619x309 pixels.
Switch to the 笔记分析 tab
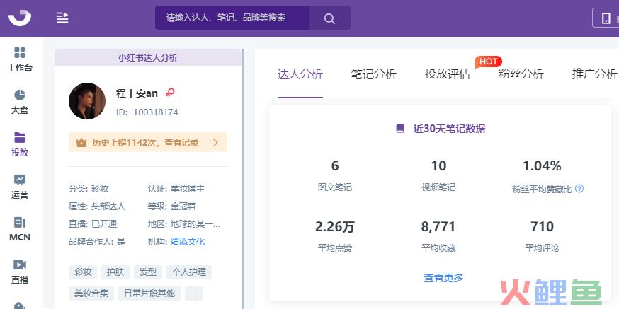(373, 74)
